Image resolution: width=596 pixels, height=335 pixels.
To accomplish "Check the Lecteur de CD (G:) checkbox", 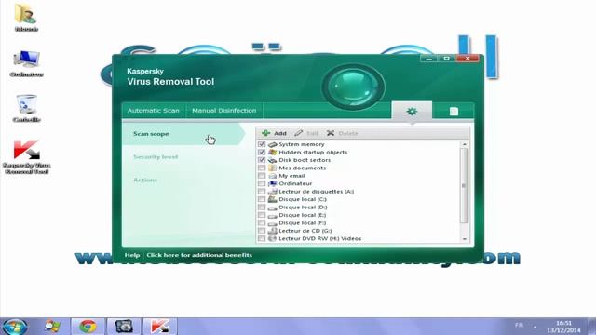I will (262, 231).
